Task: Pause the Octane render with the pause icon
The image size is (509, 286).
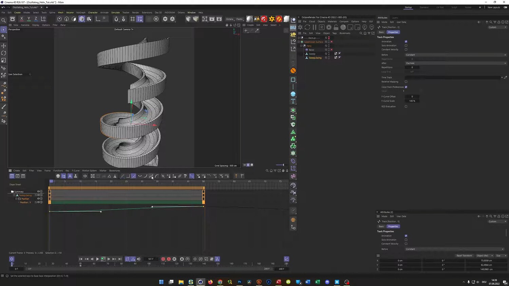Action: [315, 27]
